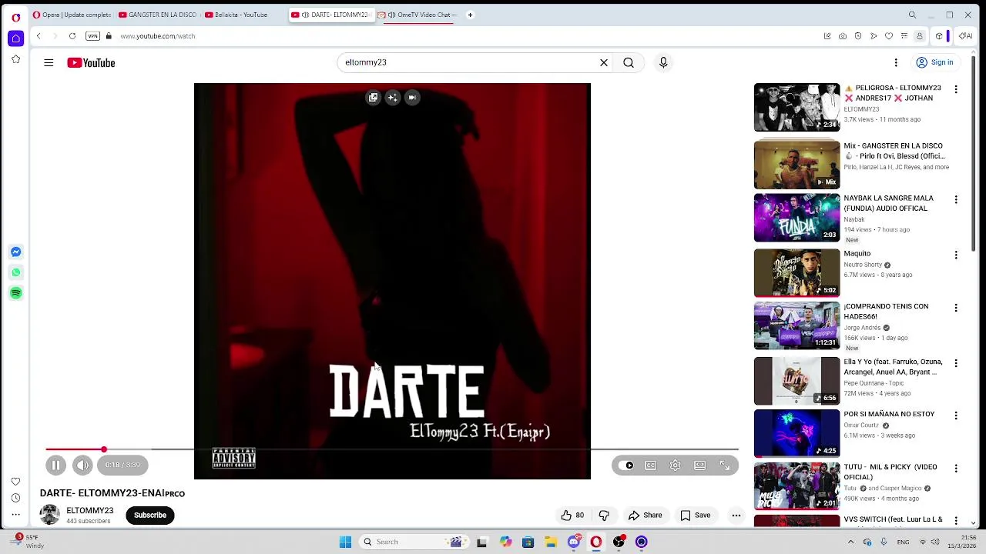
Task: Open Messenger in Opera sidebar
Action: (15, 252)
